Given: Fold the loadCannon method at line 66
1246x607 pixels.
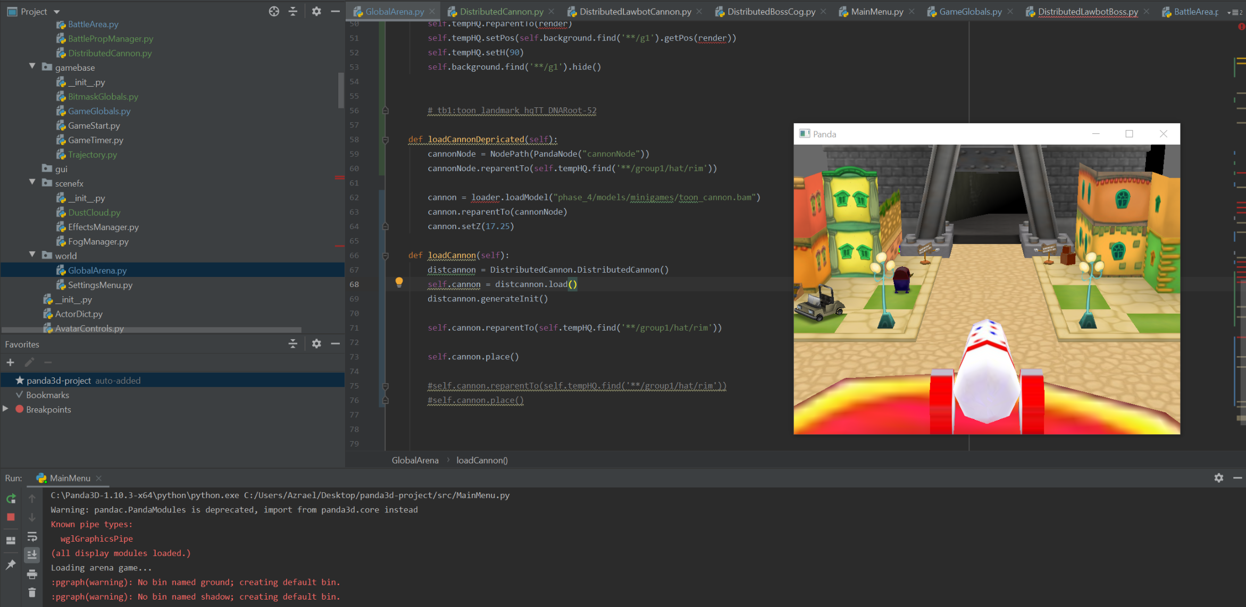Looking at the screenshot, I should pos(386,256).
